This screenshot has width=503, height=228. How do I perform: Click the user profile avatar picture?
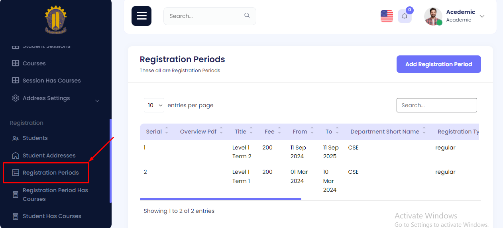tap(433, 16)
